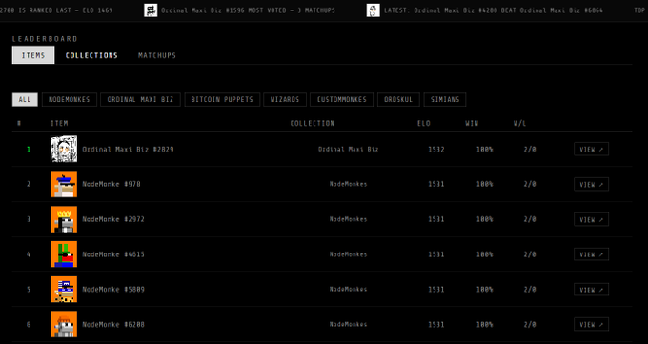The height and width of the screenshot is (344, 648).
Task: Click the LEADERBOARD heading
Action: point(45,39)
